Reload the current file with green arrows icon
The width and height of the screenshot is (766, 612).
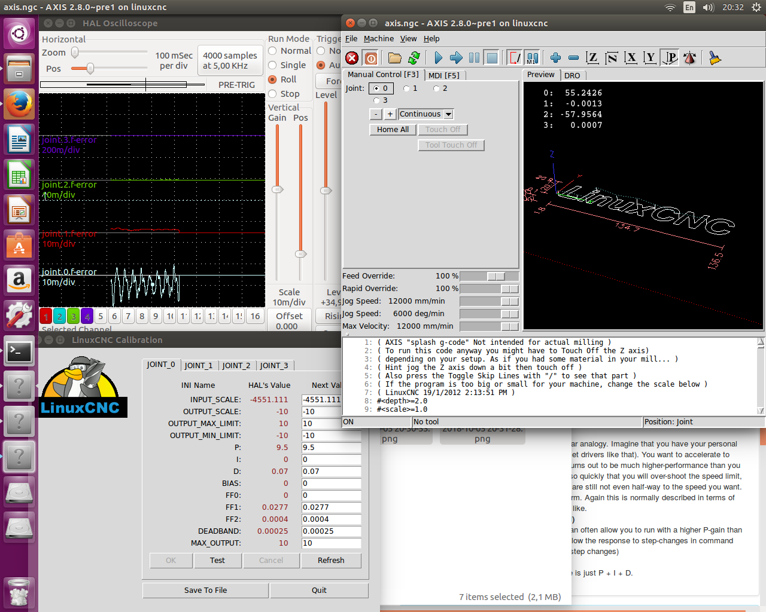pyautogui.click(x=414, y=58)
